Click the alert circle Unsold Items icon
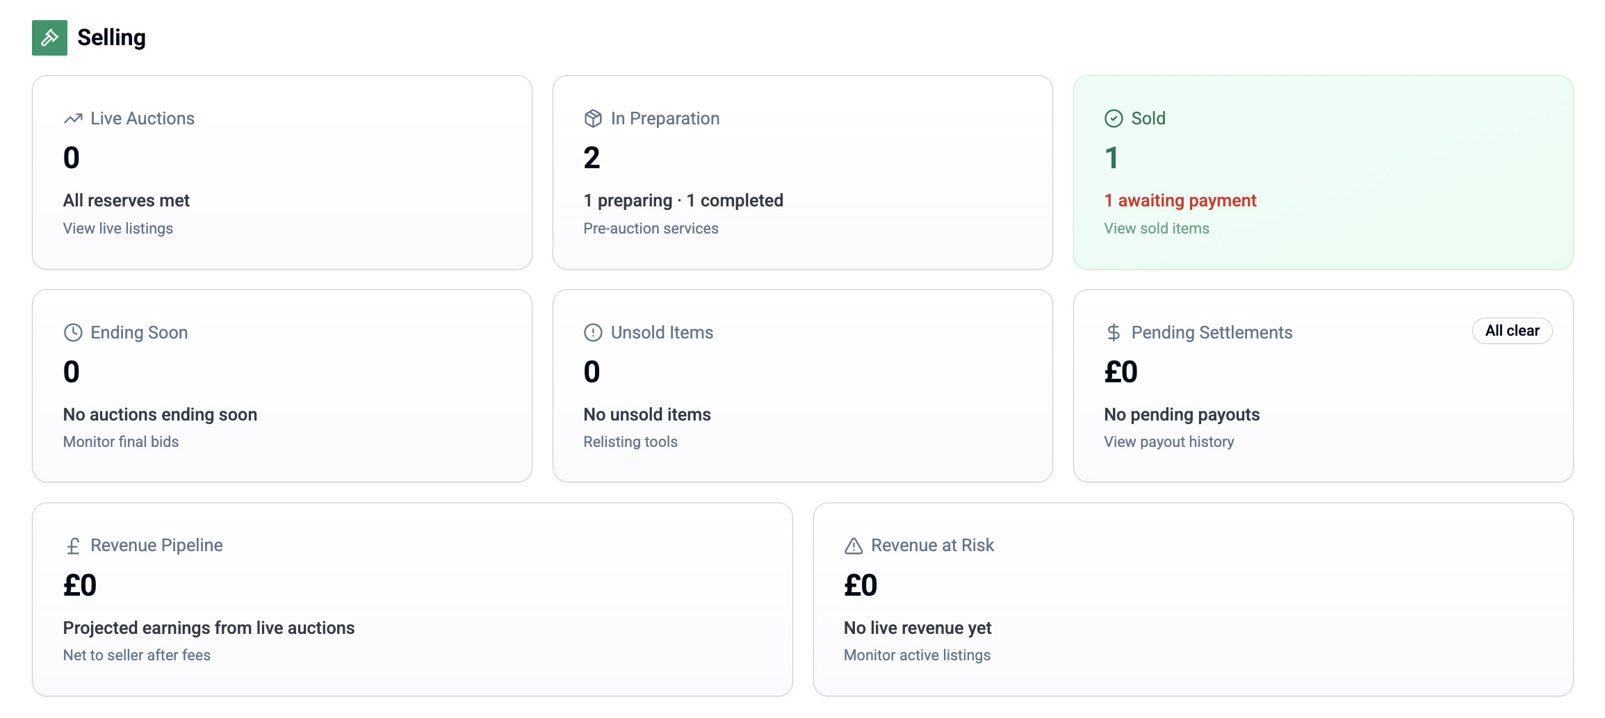The width and height of the screenshot is (1605, 718). (x=593, y=333)
